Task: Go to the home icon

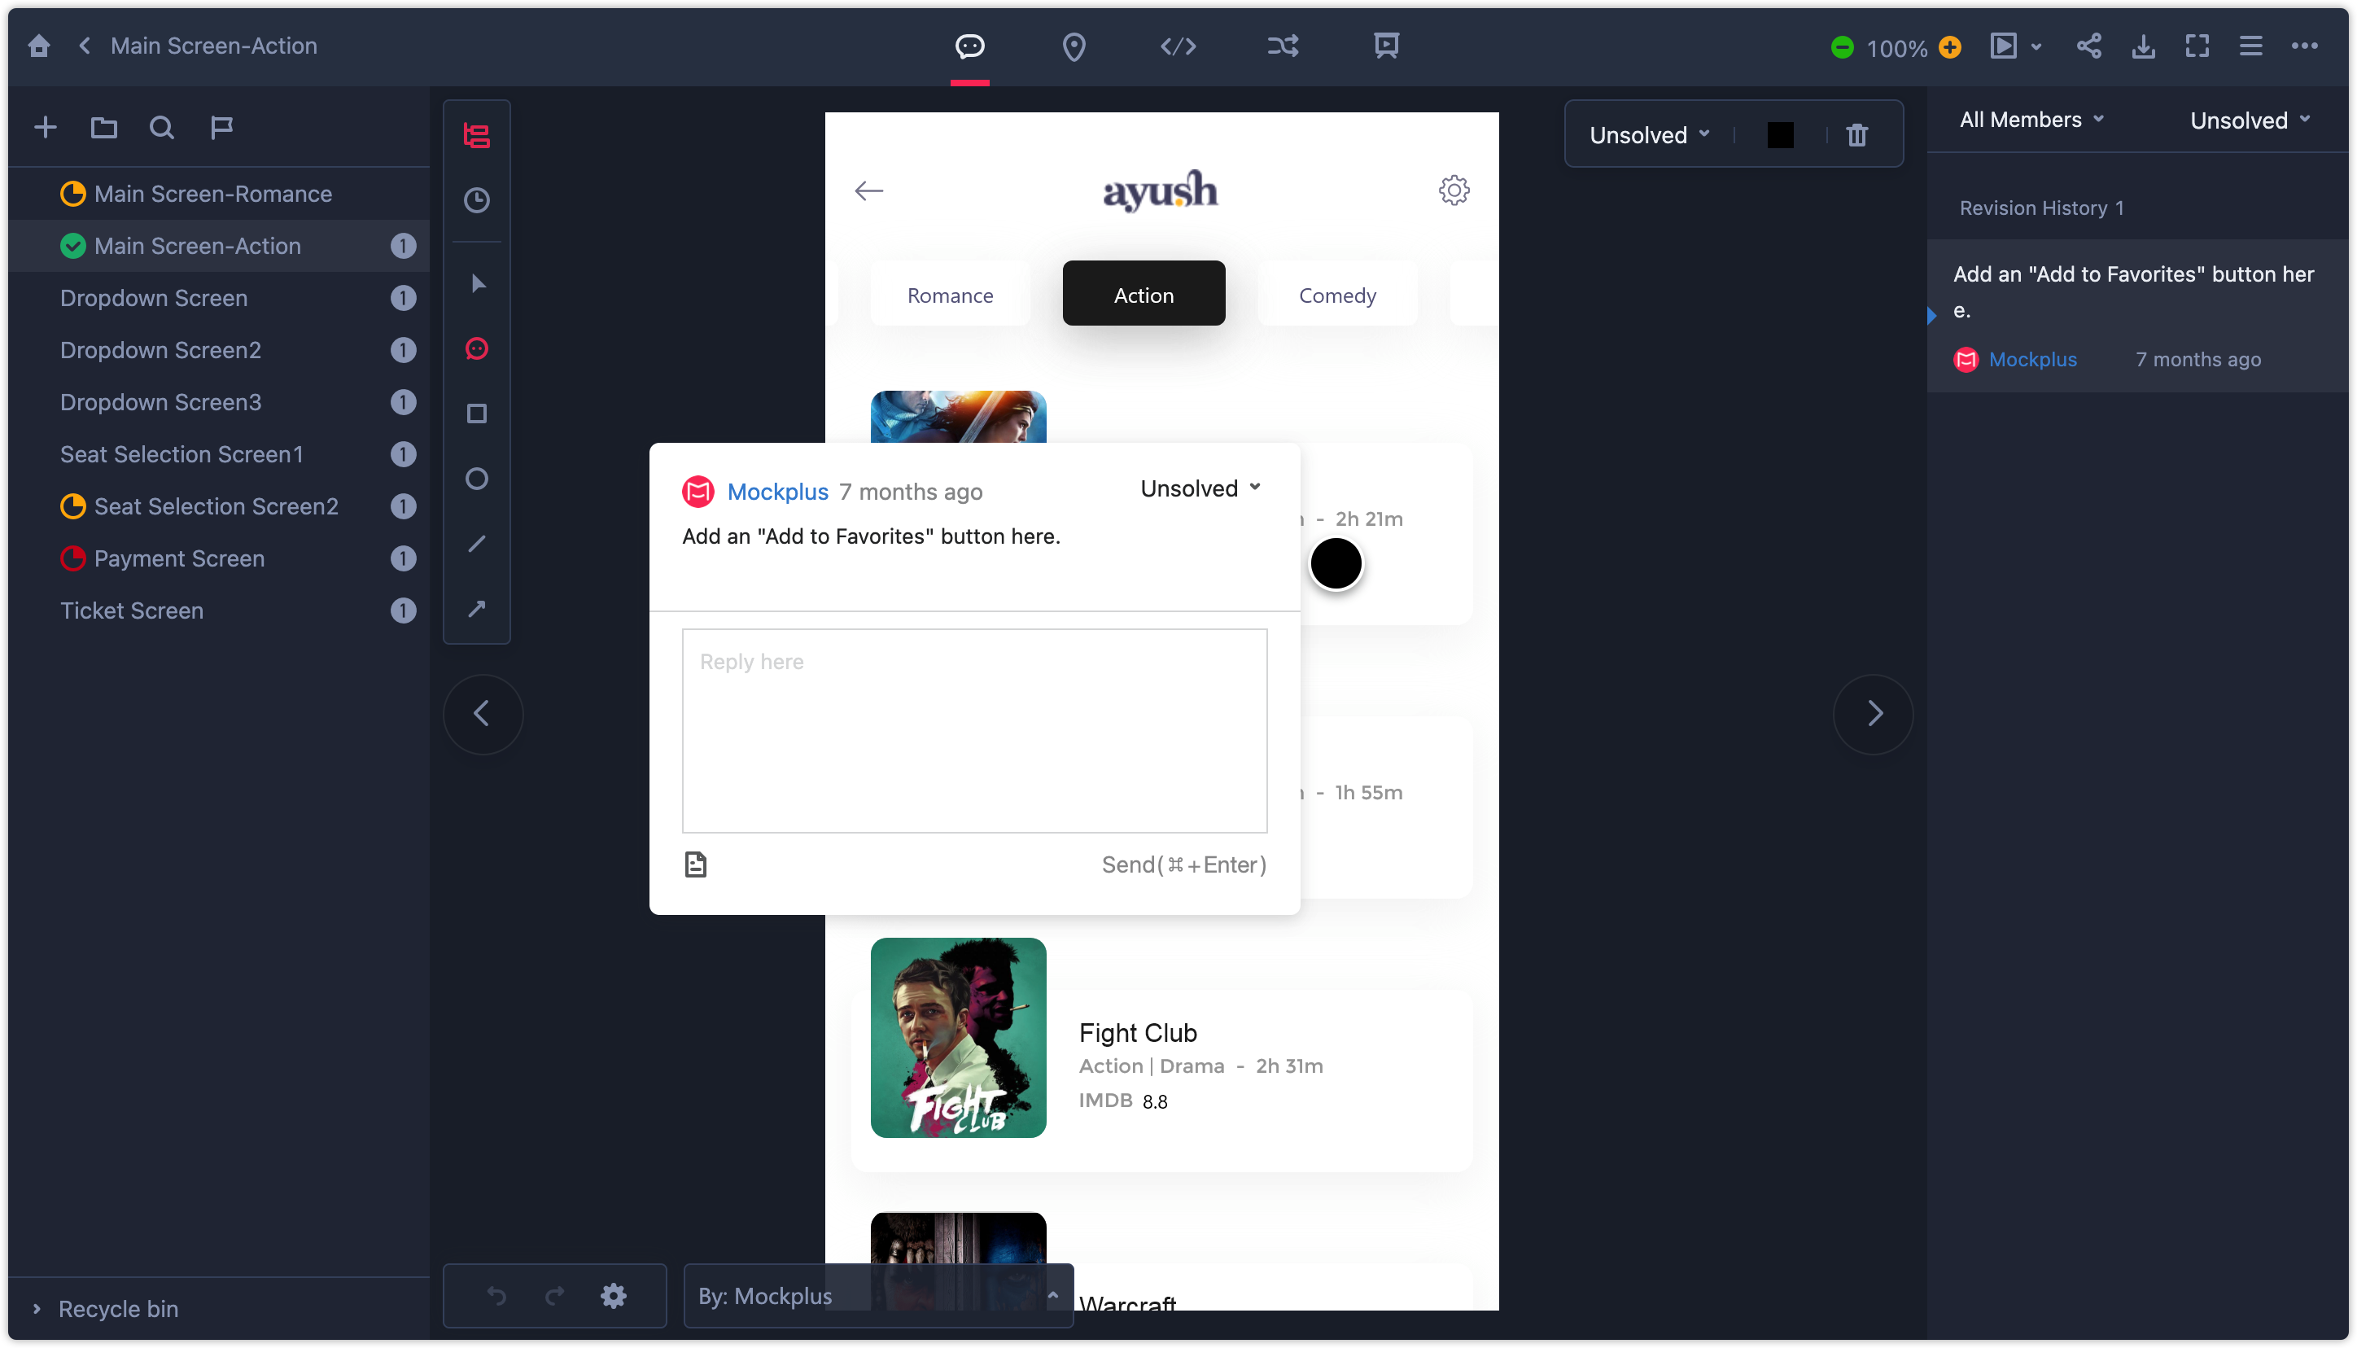Action: point(39,46)
